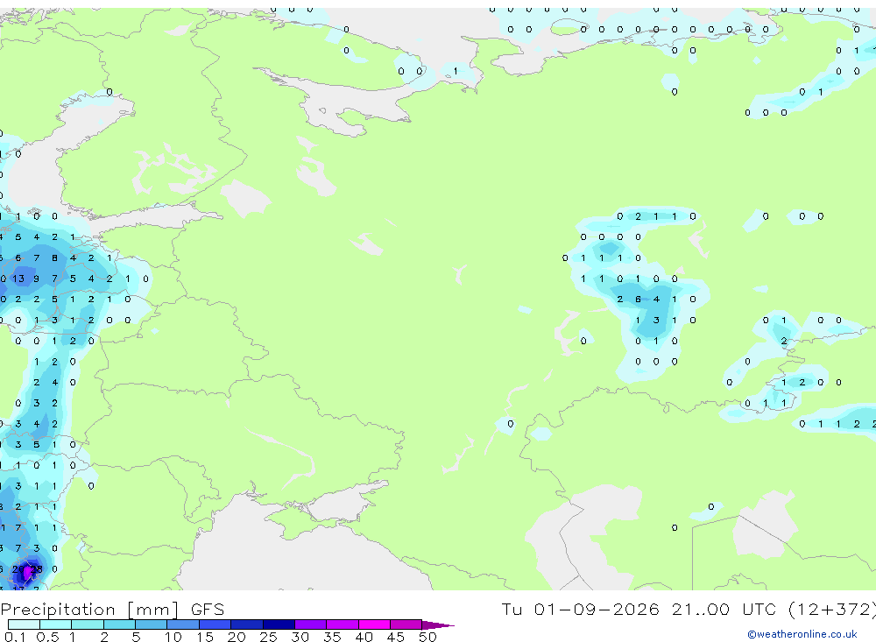Click the 20–25 mm dark blue swatch
Viewport: 876px width, 642px height.
246,624
